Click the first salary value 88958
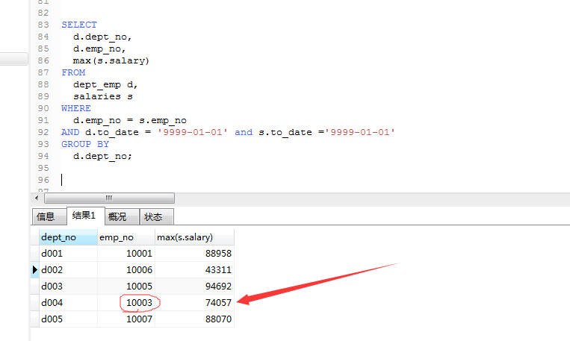This screenshot has width=570, height=341. pyautogui.click(x=194, y=253)
